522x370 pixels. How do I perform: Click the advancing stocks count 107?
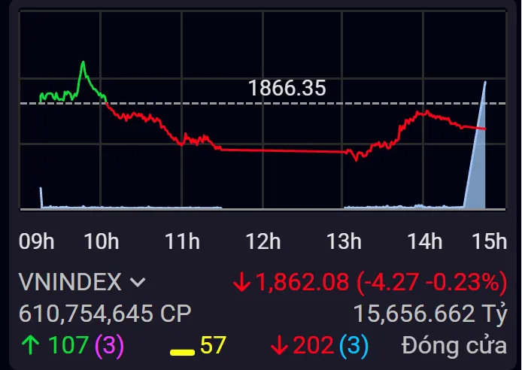click(x=68, y=344)
